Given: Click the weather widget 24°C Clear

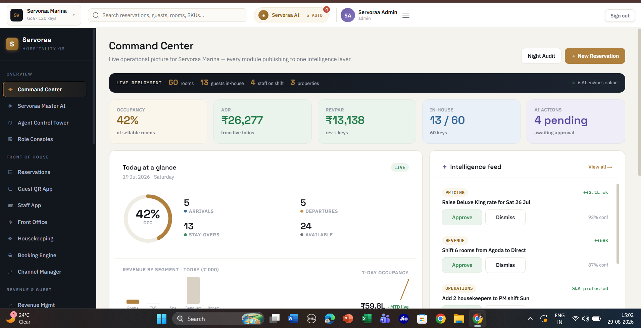Looking at the screenshot, I should (19, 318).
